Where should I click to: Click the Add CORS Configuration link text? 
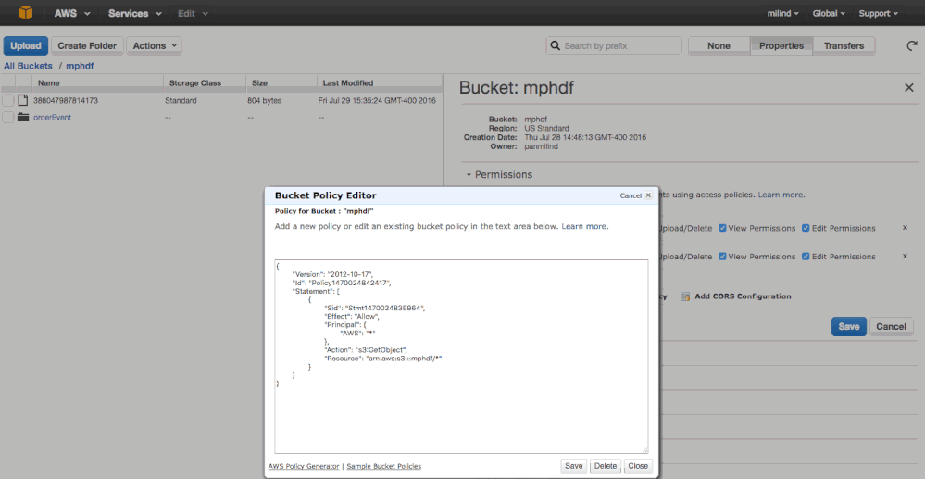point(743,296)
